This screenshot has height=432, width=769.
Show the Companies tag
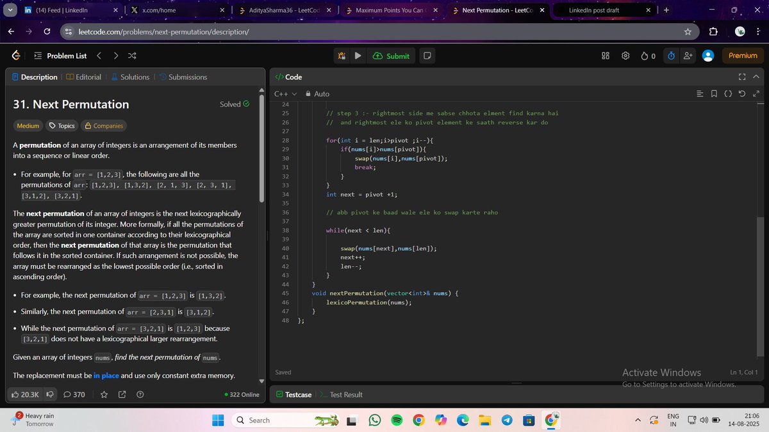pos(104,126)
